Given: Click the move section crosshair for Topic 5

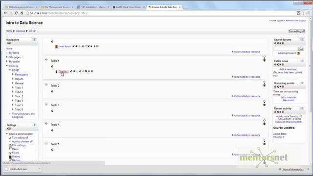Looking at the screenshot, I should [x=46, y=143].
